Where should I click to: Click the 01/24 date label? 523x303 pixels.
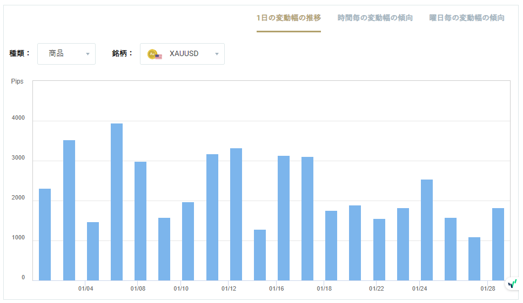coord(420,288)
